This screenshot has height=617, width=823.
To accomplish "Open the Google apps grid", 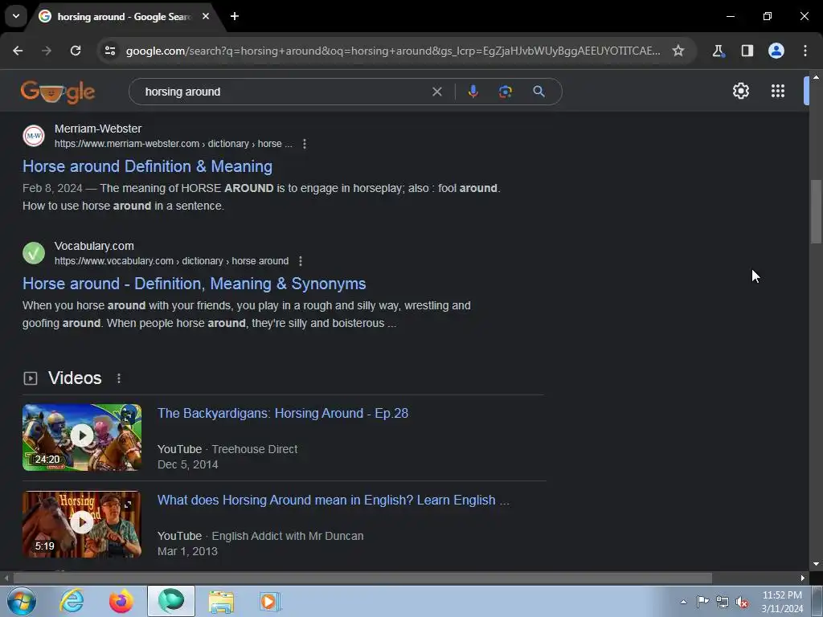I will [x=778, y=92].
